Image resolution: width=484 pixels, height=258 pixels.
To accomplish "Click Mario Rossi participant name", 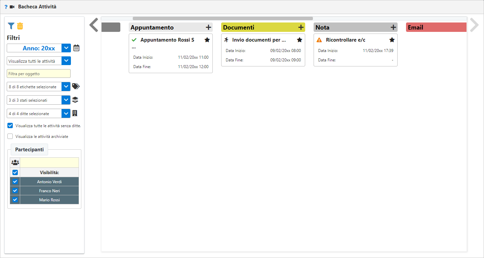I will click(x=49, y=200).
